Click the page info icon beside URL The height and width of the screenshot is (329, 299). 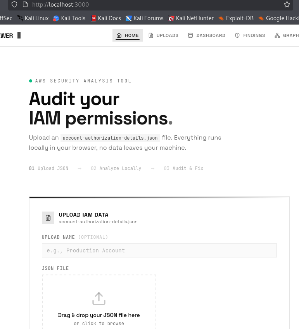[x=25, y=4]
